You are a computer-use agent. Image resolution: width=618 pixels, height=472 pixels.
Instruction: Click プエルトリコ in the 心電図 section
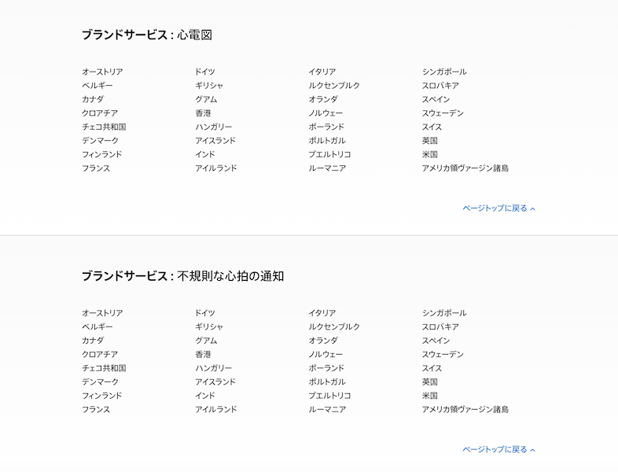pos(329,154)
